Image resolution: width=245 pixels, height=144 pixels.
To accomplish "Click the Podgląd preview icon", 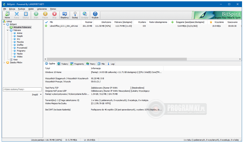I will [x=85, y=15].
